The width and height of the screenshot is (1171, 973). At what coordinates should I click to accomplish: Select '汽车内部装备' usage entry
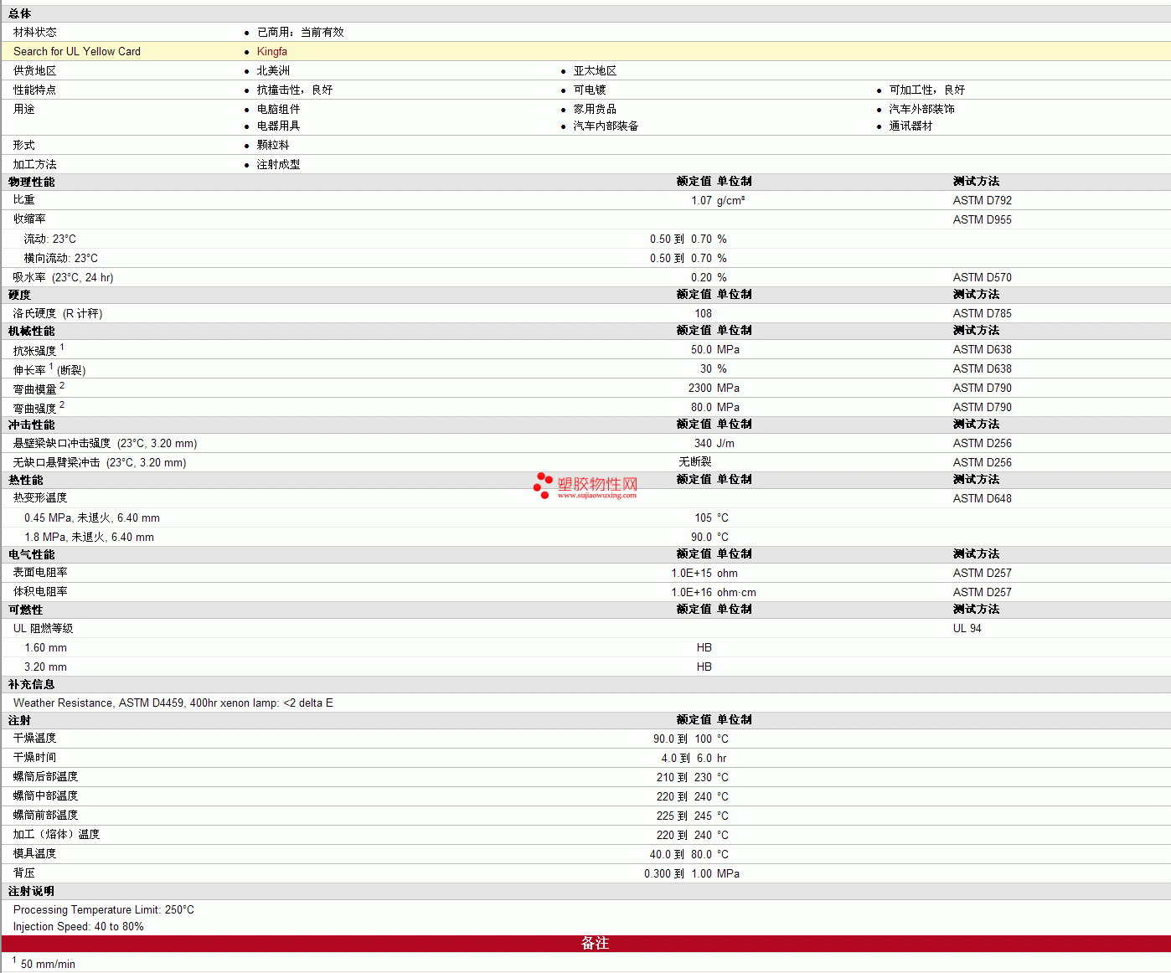[x=606, y=126]
